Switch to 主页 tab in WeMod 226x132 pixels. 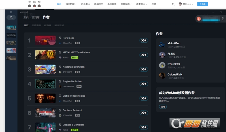coord(26,17)
